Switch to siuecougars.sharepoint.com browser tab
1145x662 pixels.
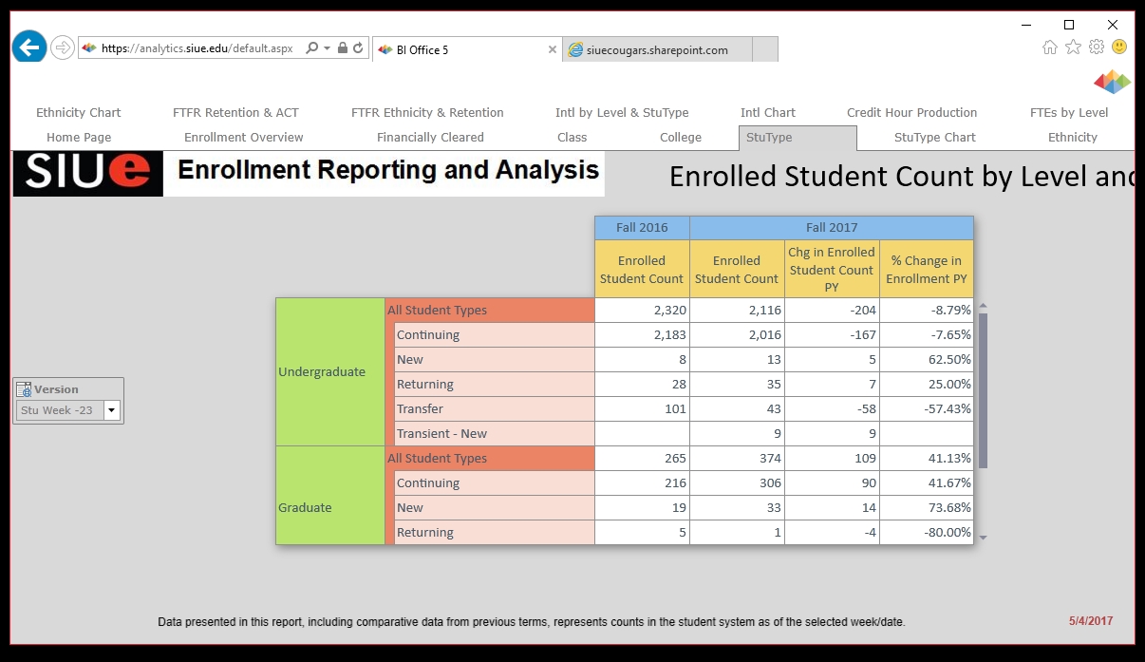(657, 49)
